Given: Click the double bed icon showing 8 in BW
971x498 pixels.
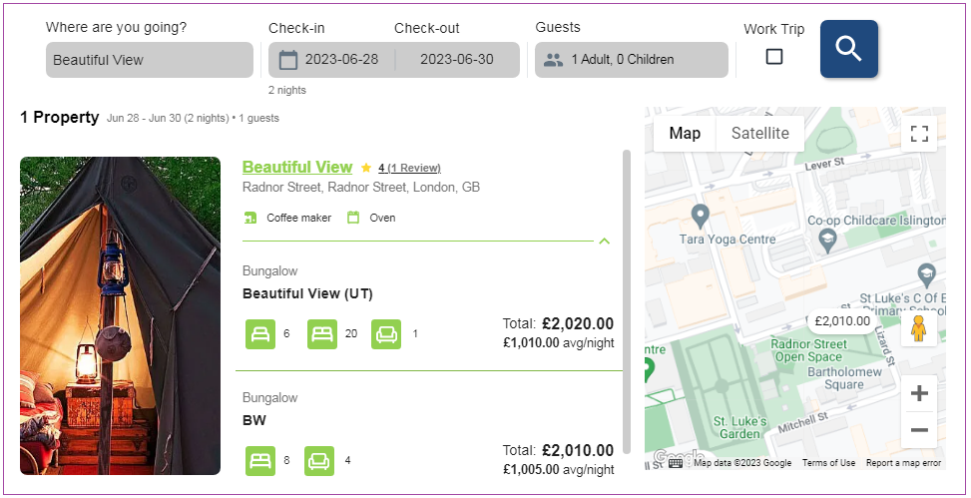Looking at the screenshot, I should tap(260, 461).
